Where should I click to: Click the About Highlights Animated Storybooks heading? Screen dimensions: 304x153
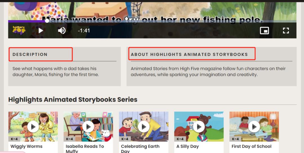tap(189, 54)
